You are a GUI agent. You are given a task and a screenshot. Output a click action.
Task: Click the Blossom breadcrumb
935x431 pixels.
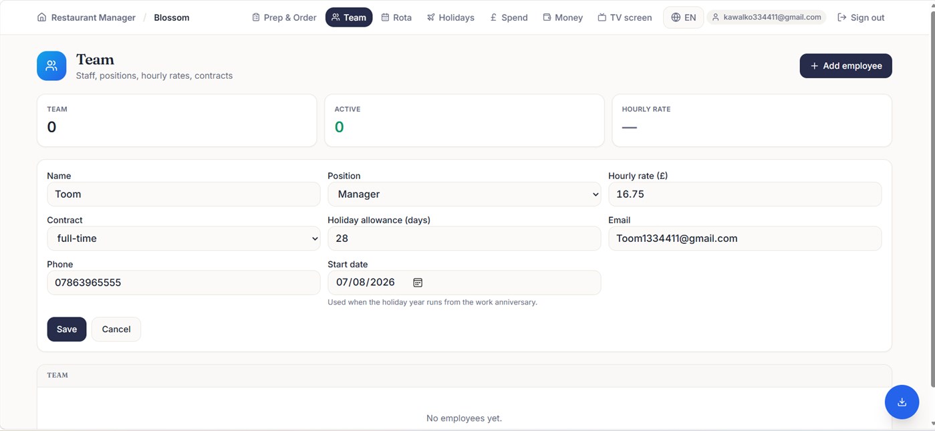[x=172, y=17]
